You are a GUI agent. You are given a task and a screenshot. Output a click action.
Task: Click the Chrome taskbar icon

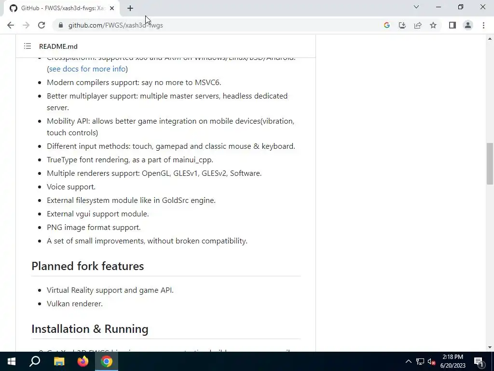(x=107, y=361)
